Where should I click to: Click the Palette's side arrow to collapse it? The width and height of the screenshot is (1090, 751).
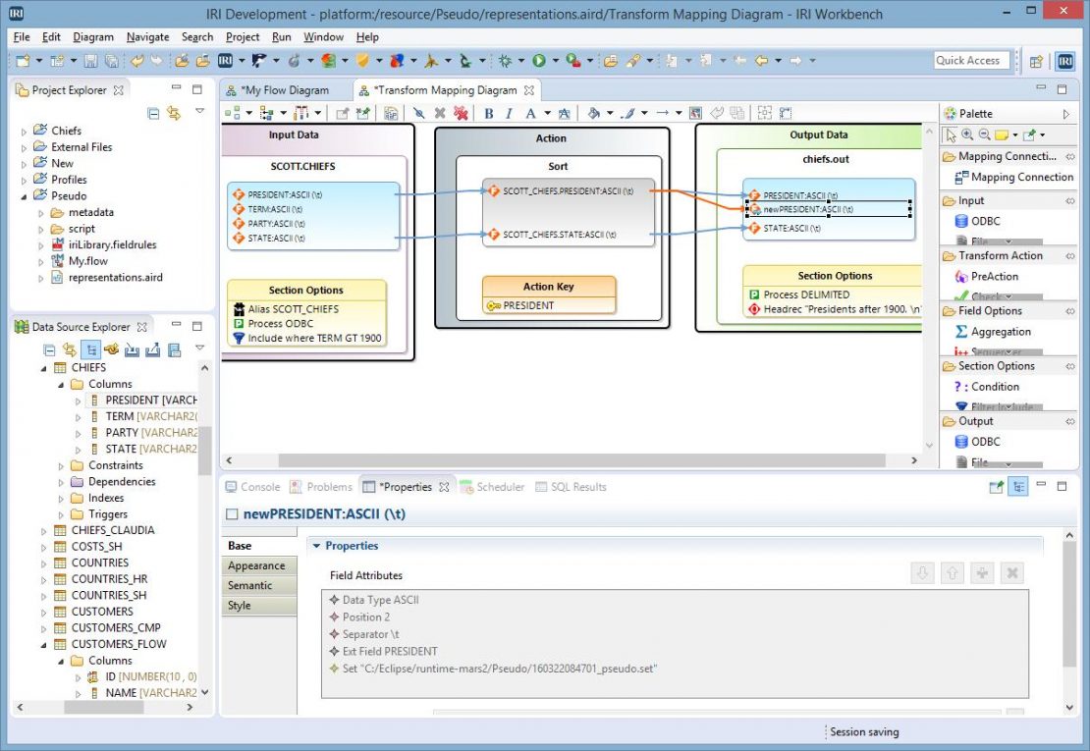1066,114
